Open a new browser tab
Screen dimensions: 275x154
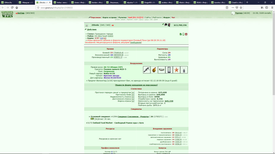(247, 2)
